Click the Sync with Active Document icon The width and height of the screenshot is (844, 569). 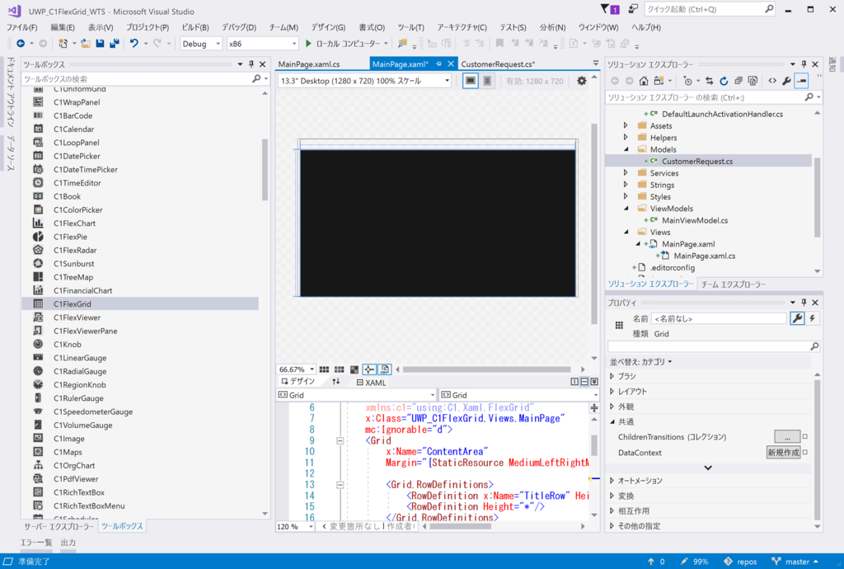point(710,81)
